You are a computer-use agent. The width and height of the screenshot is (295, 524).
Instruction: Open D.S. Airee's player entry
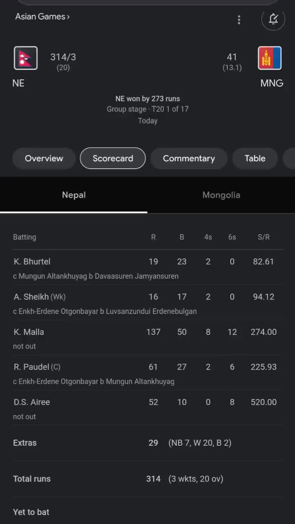[x=32, y=402]
